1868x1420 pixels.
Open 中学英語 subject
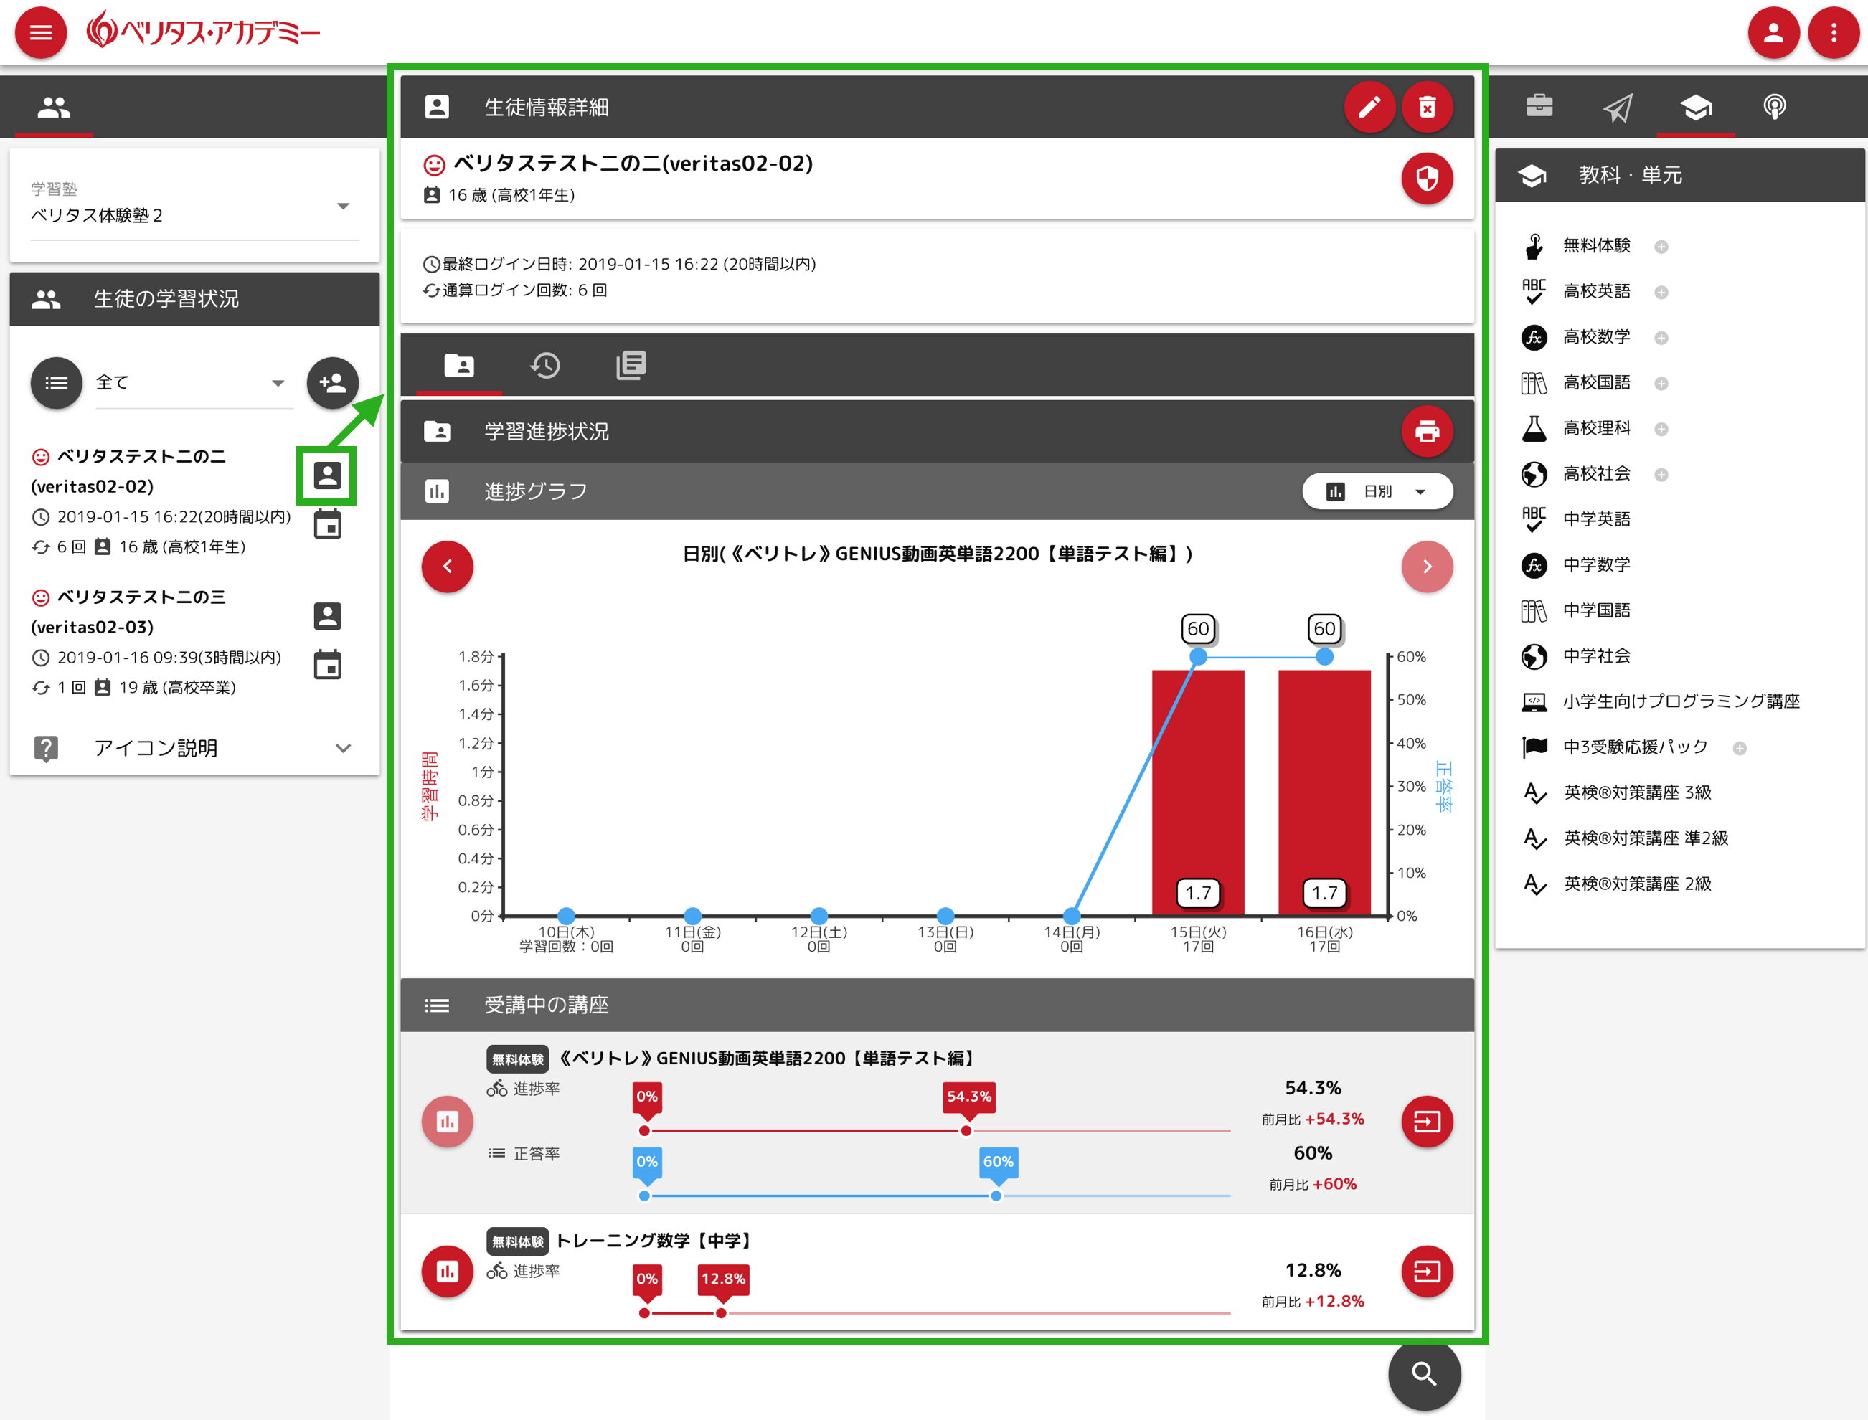[x=1596, y=519]
